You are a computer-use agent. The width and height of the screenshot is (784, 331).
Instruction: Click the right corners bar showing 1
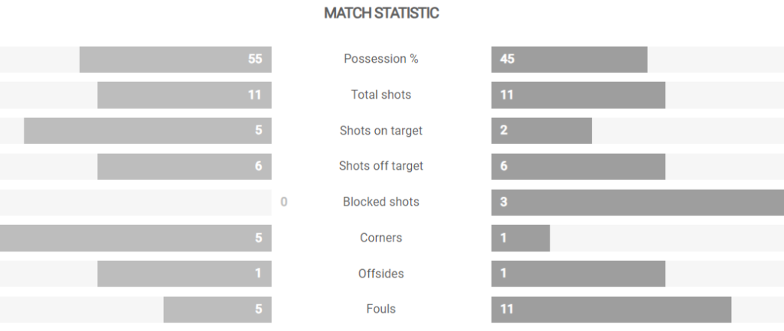point(521,239)
